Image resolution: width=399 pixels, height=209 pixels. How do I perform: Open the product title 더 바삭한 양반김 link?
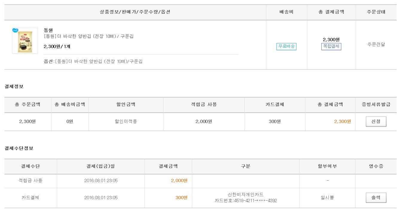click(88, 36)
